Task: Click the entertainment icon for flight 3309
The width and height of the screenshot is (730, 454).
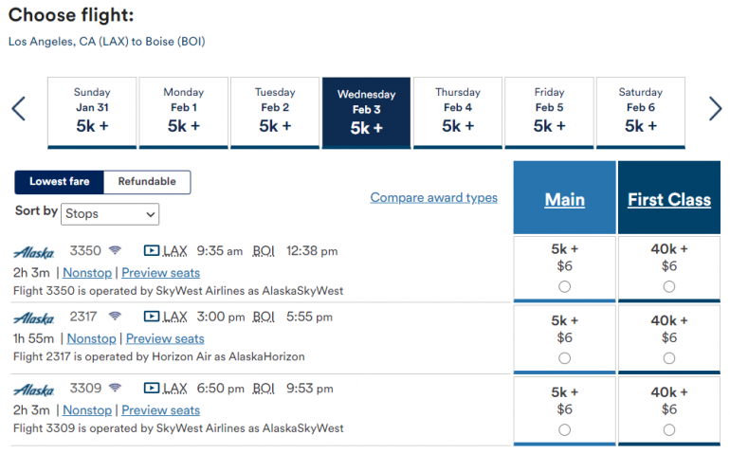Action: point(151,389)
